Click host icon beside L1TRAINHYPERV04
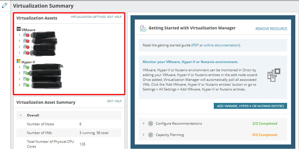 pos(25,79)
